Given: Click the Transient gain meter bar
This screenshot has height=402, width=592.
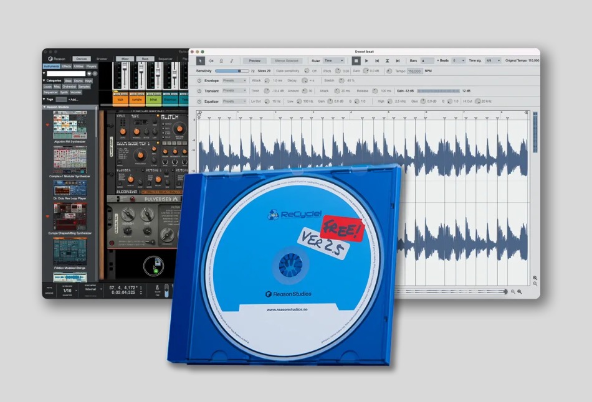Looking at the screenshot, I should (438, 91).
